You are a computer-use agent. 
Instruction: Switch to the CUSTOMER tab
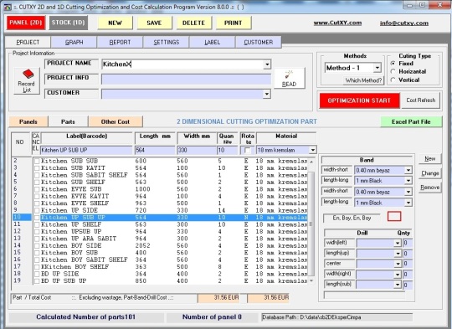pos(259,42)
